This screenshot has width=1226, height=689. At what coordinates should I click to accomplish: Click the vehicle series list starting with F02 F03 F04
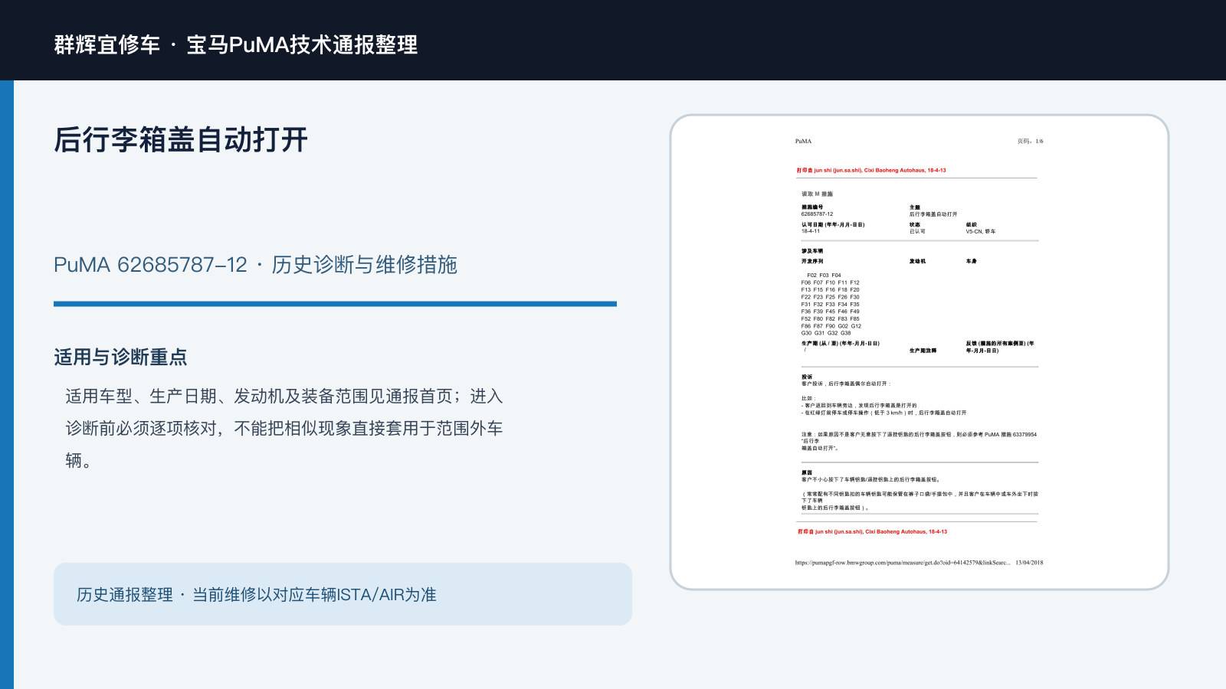pos(831,304)
